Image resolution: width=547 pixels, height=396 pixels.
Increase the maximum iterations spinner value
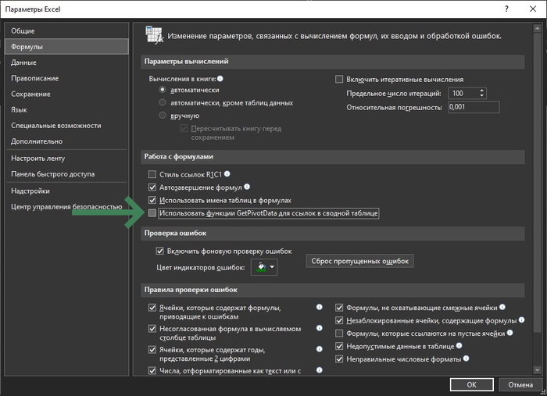click(x=482, y=90)
